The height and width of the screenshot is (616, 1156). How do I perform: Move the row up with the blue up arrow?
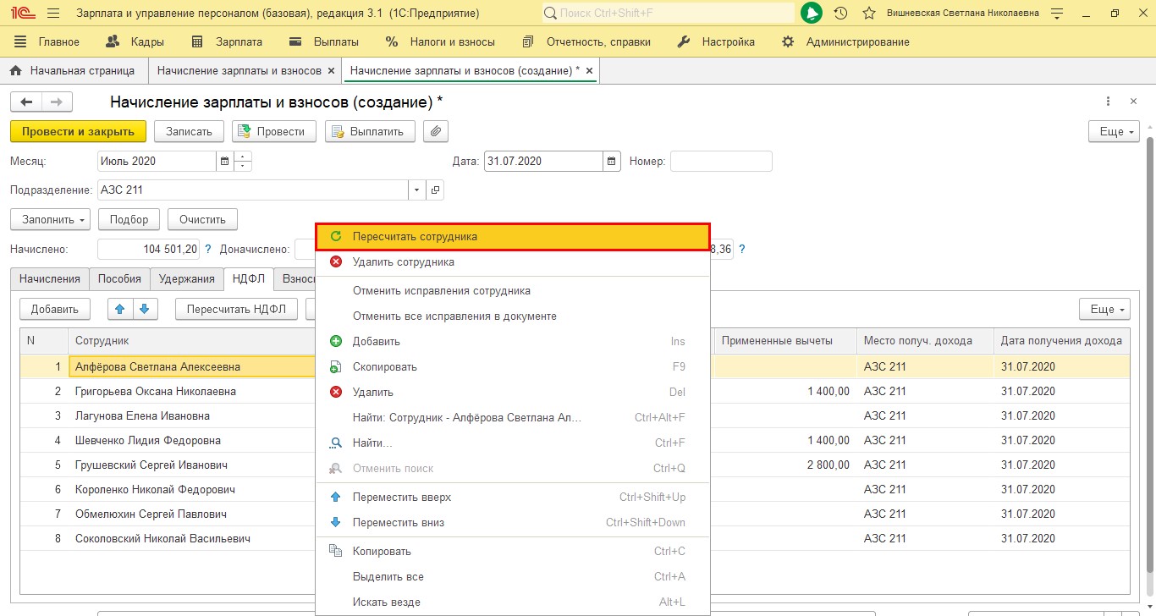click(121, 309)
